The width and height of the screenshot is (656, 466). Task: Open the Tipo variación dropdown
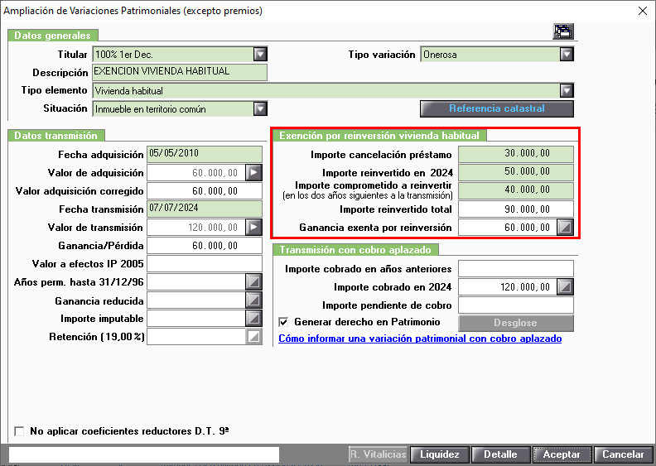click(567, 55)
